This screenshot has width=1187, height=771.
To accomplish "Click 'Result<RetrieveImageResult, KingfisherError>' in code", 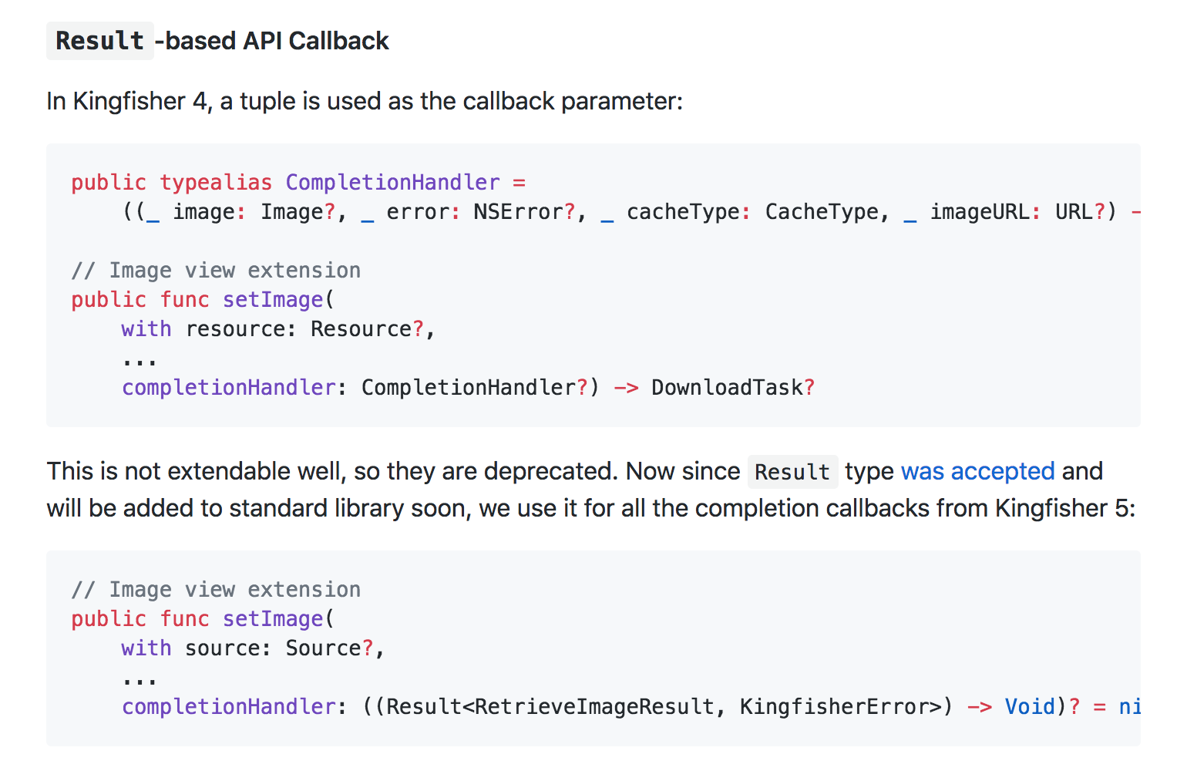I will (664, 707).
